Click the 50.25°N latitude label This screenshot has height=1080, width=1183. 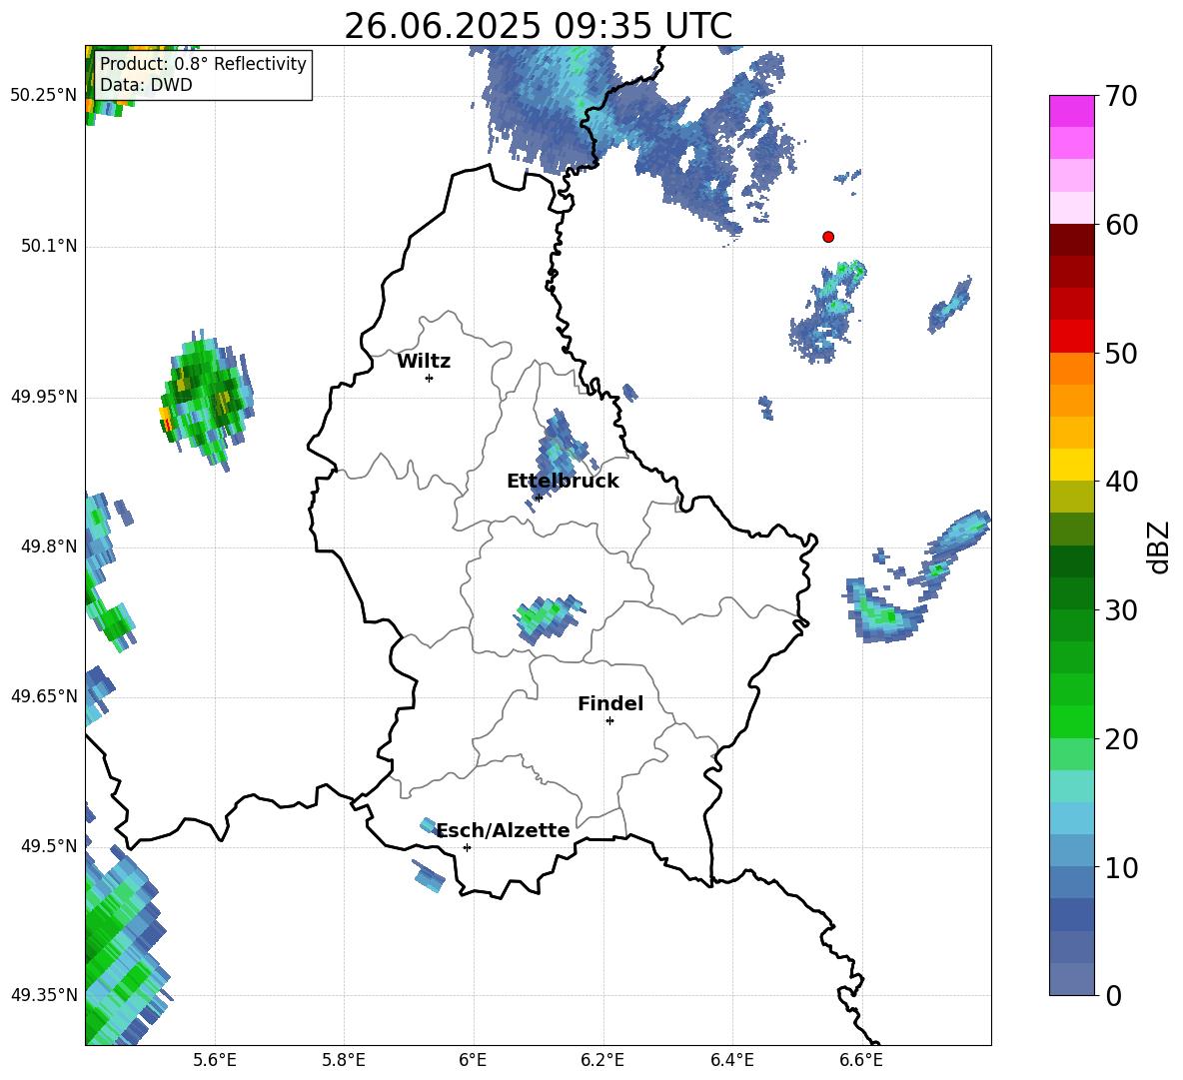tap(44, 96)
